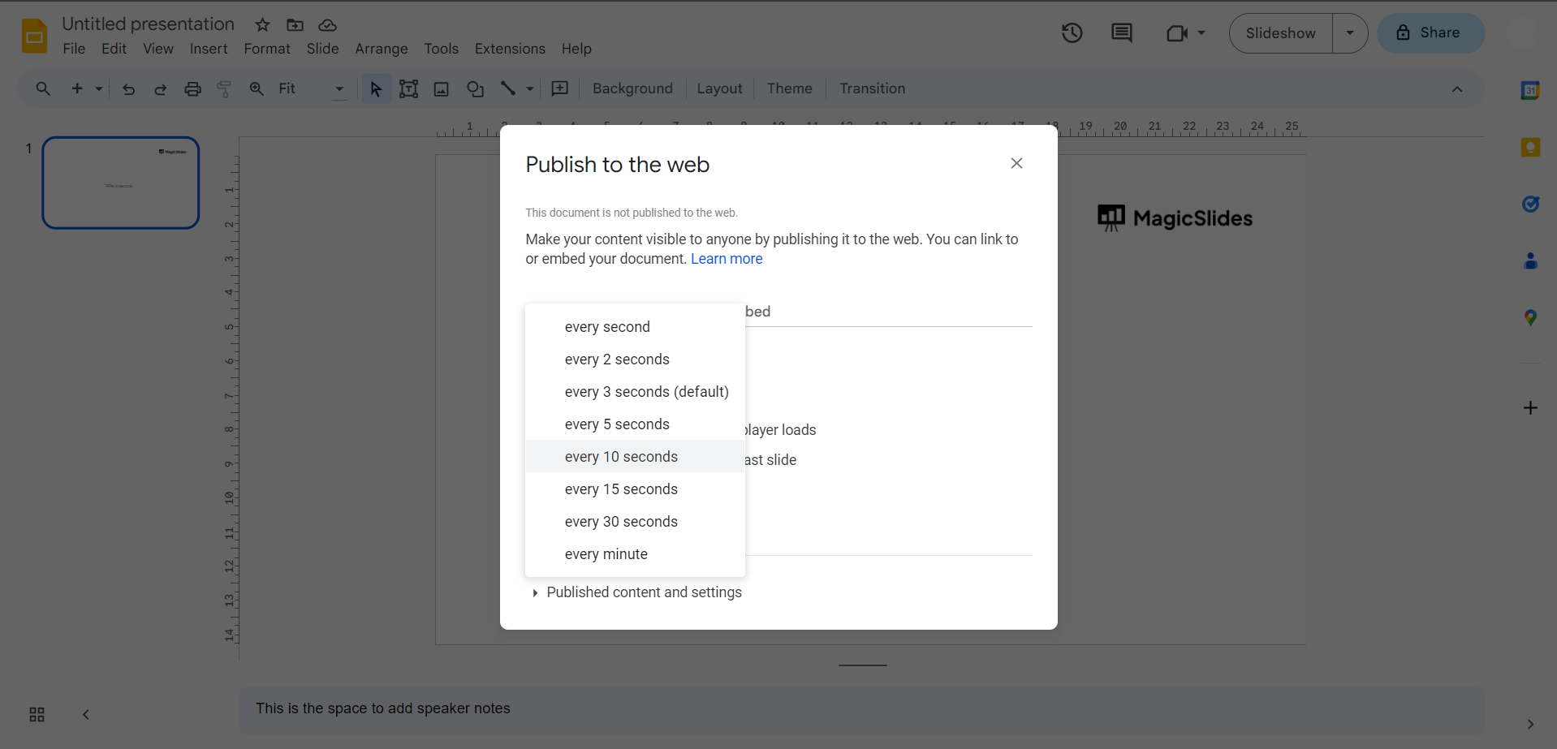
Task: Open Google Calendar side panel icon
Action: [x=1529, y=91]
